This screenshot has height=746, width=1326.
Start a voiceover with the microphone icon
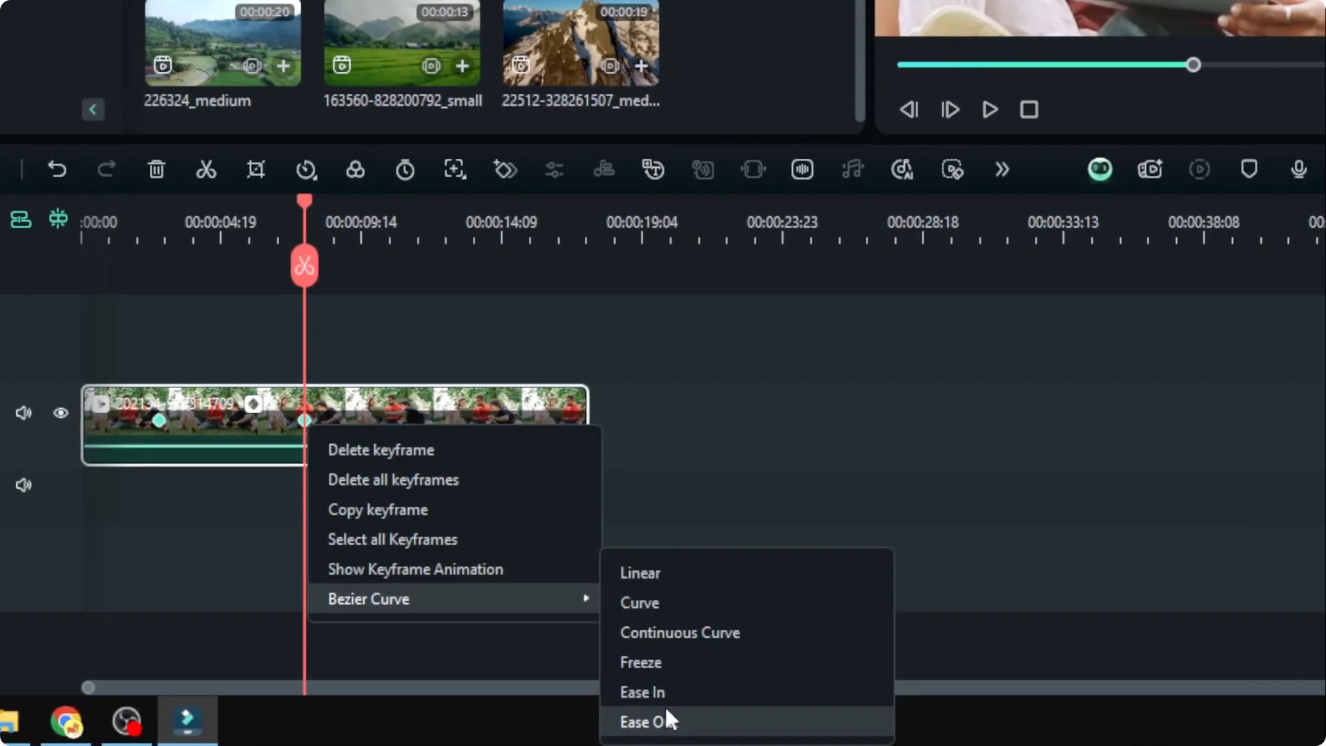[x=1298, y=169]
